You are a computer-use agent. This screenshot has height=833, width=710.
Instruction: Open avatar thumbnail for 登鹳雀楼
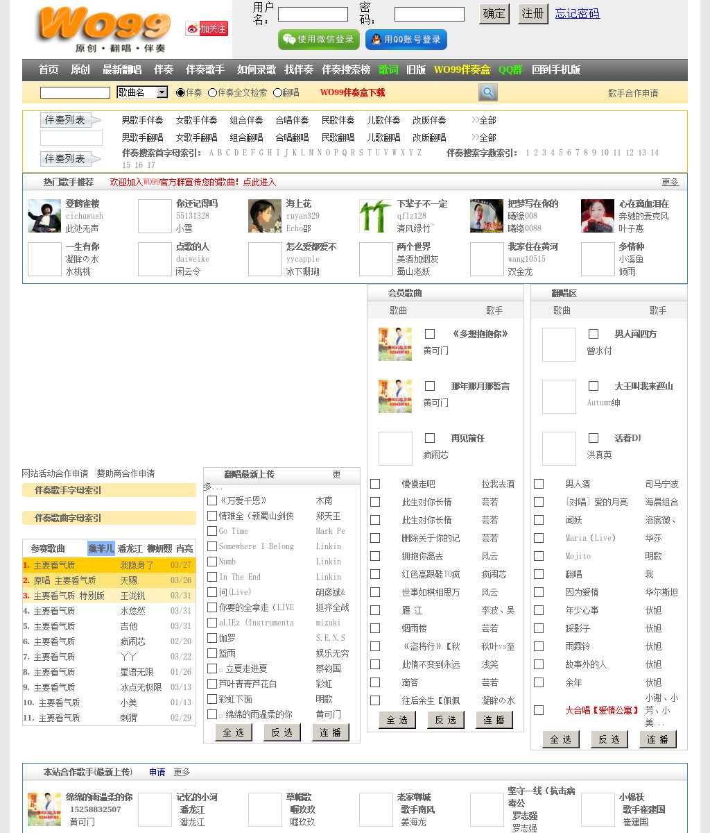44,216
